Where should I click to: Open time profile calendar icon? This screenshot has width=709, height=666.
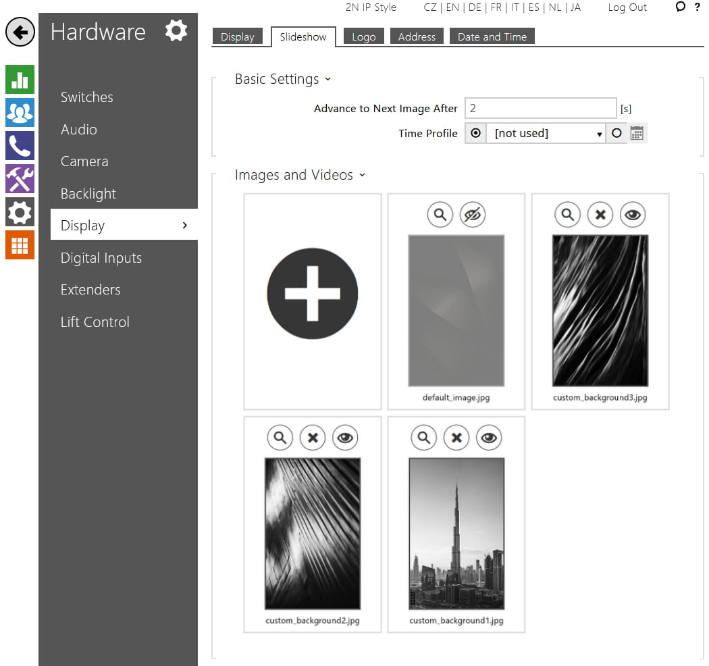pos(637,134)
